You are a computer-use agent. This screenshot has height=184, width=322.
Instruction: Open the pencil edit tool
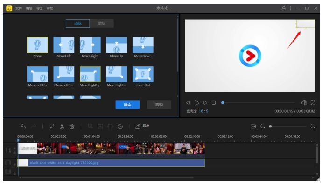click(x=52, y=127)
